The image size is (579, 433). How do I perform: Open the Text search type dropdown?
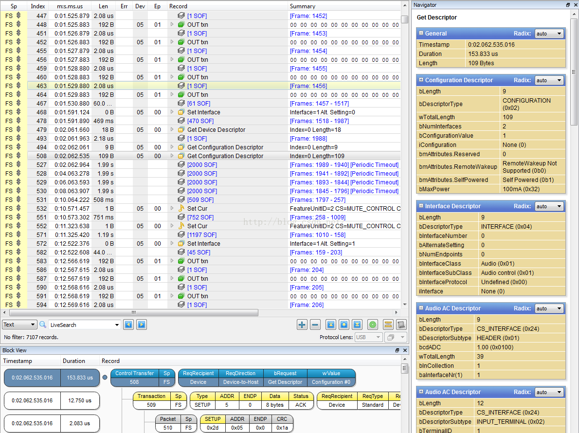point(19,325)
